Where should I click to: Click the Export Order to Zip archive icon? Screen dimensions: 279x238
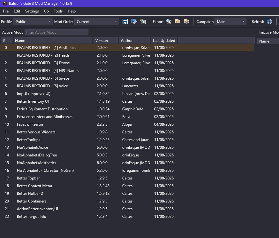coord(177,21)
